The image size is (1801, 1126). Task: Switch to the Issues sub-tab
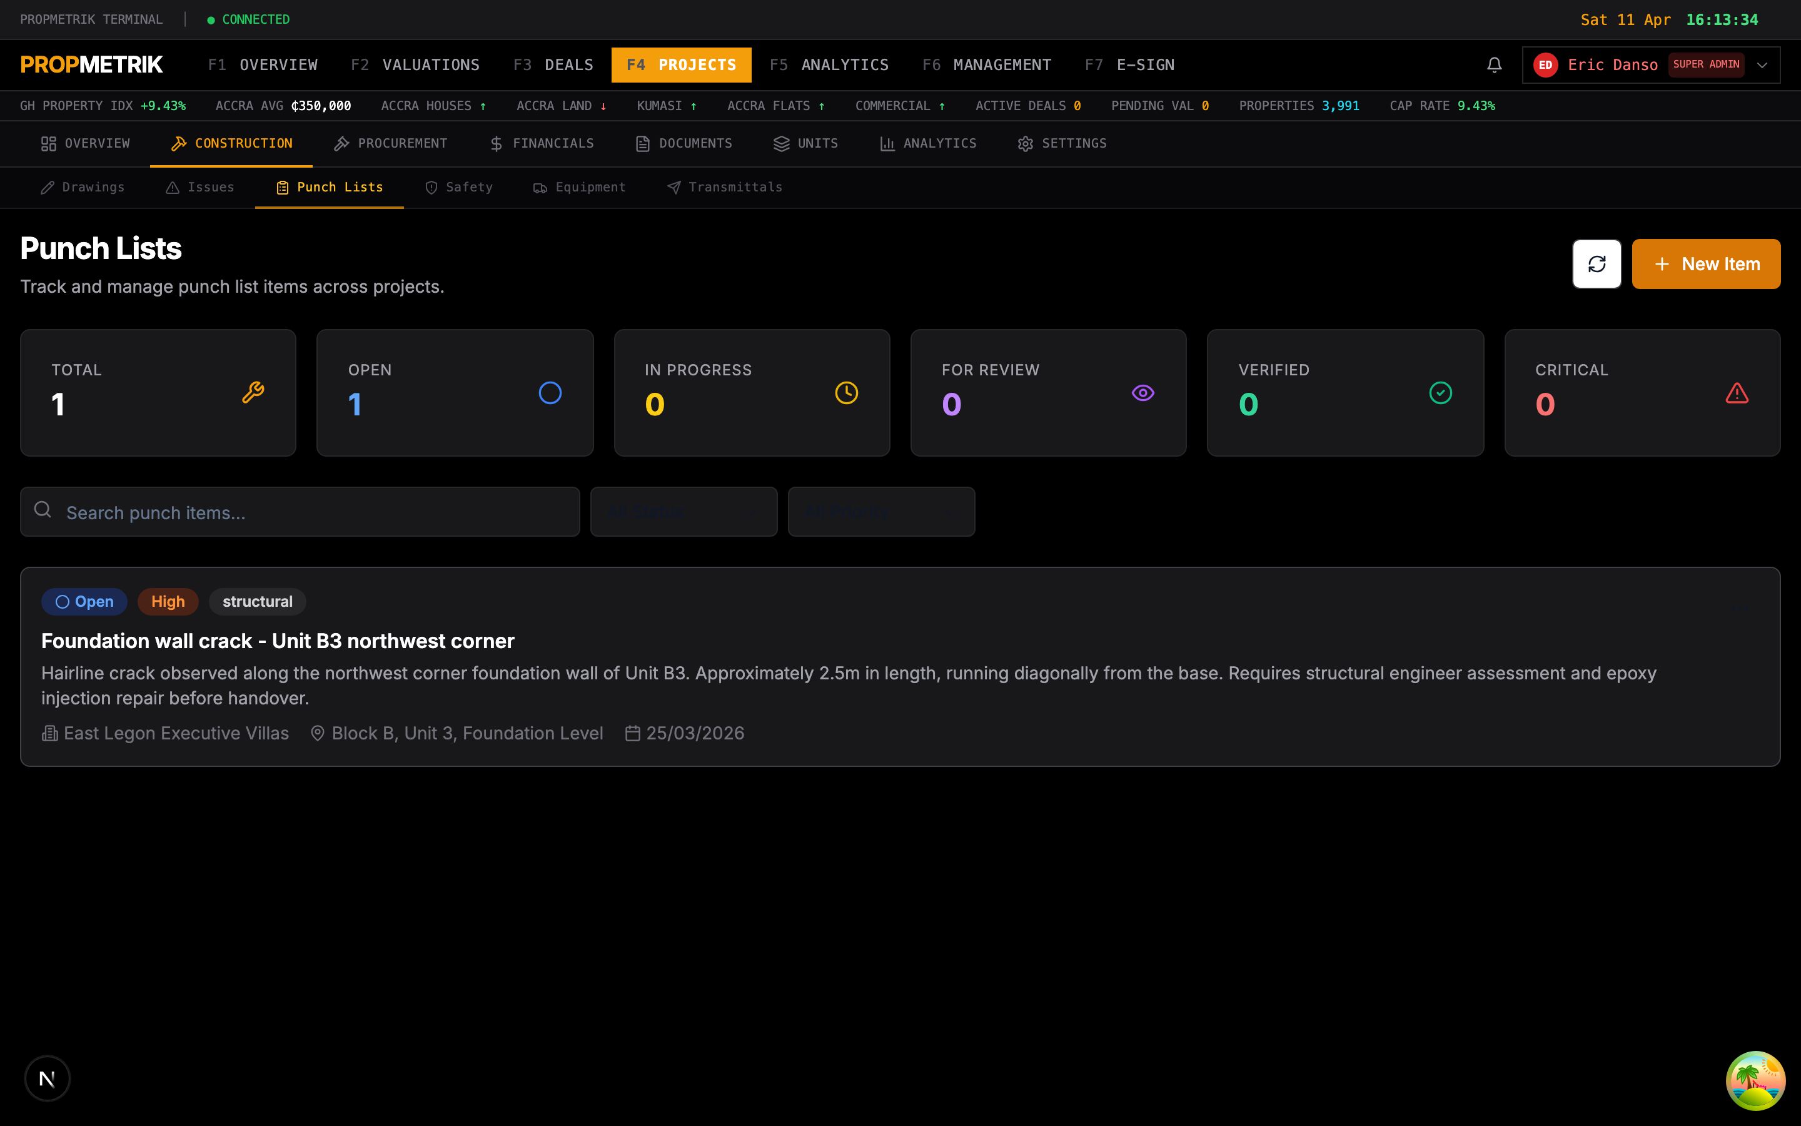[x=199, y=188]
